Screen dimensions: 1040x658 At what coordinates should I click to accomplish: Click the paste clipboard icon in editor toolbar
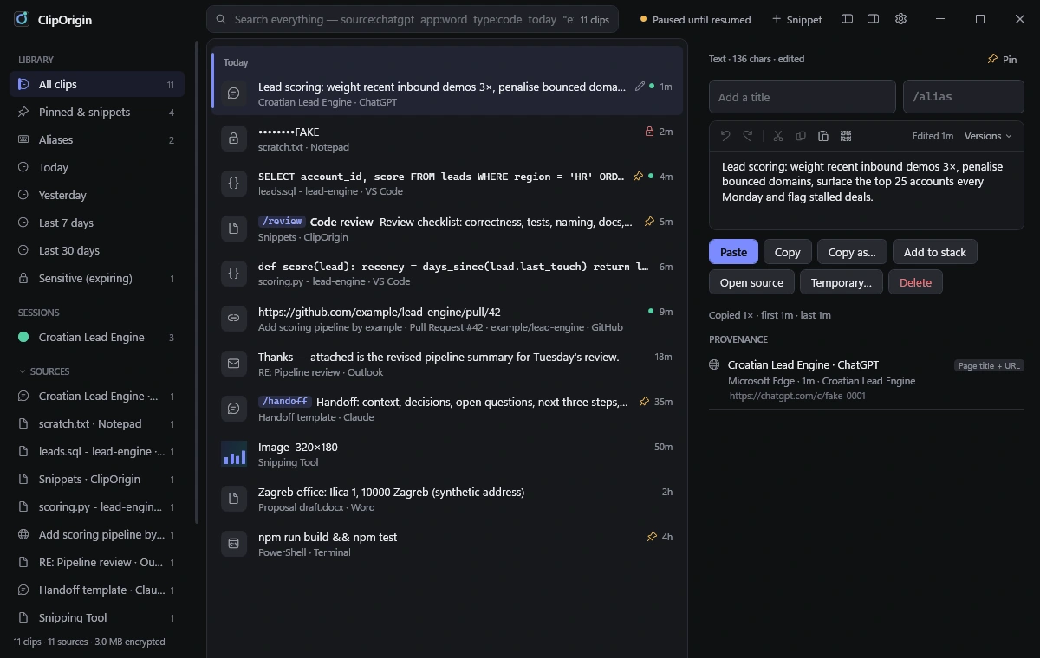tap(823, 136)
